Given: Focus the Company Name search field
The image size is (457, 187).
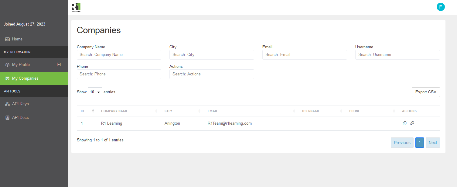Looking at the screenshot, I should [x=119, y=55].
